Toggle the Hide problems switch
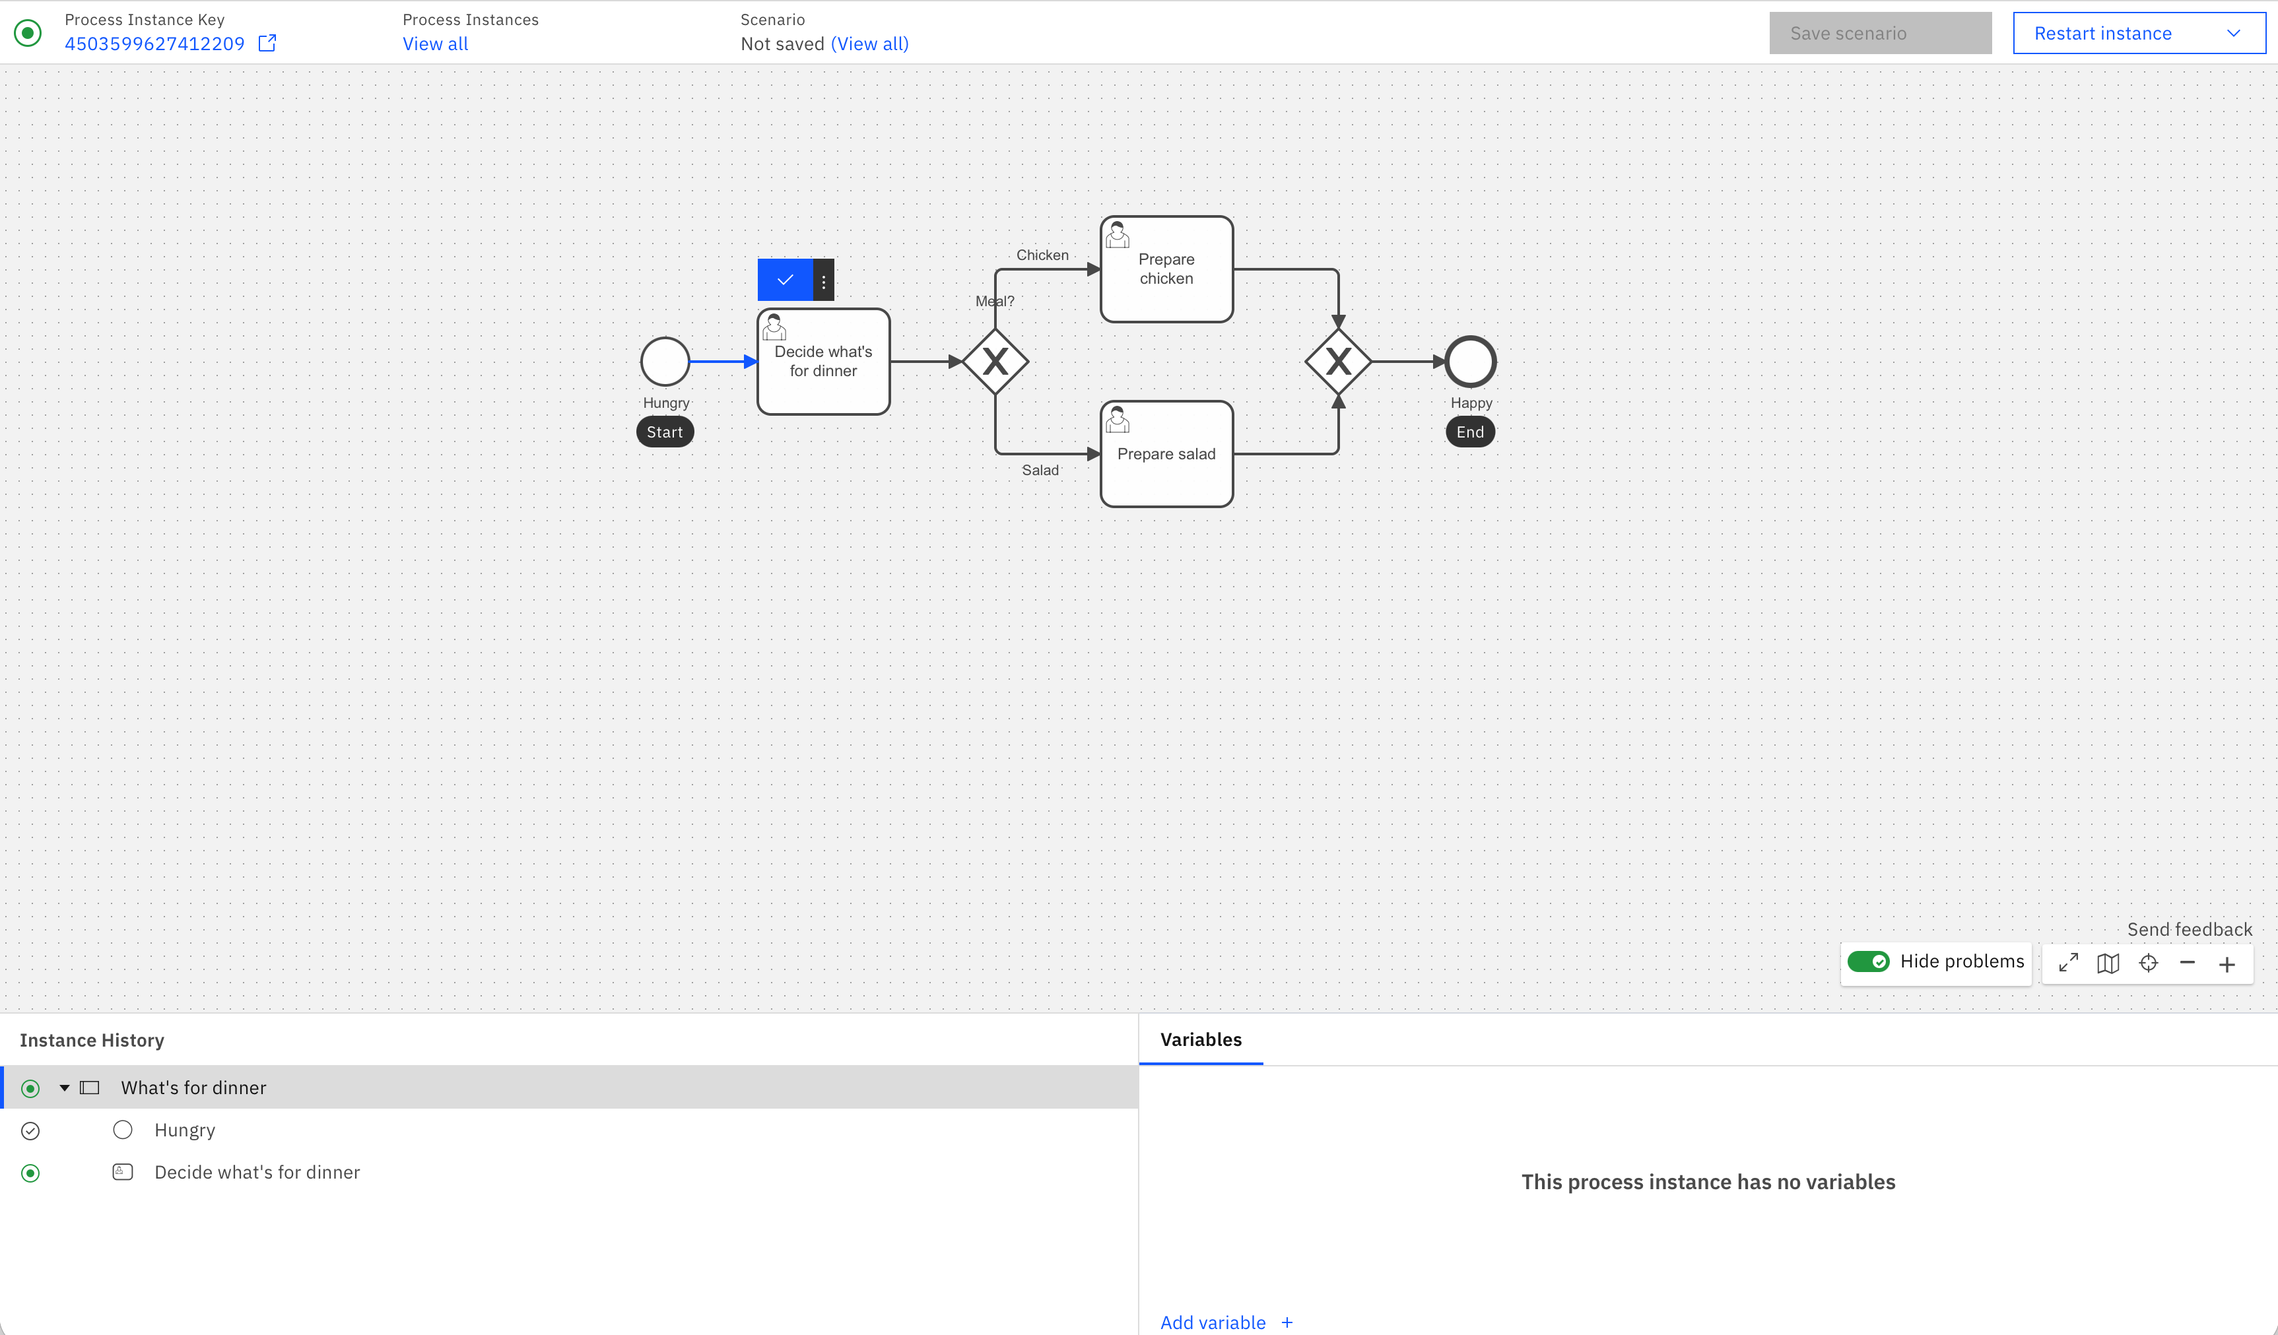 pyautogui.click(x=1867, y=961)
